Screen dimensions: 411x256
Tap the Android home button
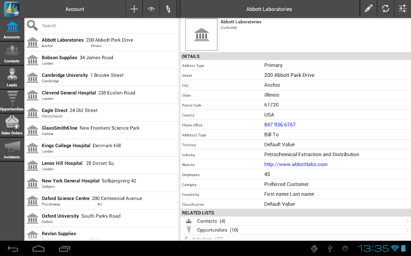(39, 249)
